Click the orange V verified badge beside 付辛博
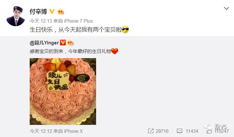Image resolution: width=234 pixels, height=137 pixels. (x=52, y=11)
